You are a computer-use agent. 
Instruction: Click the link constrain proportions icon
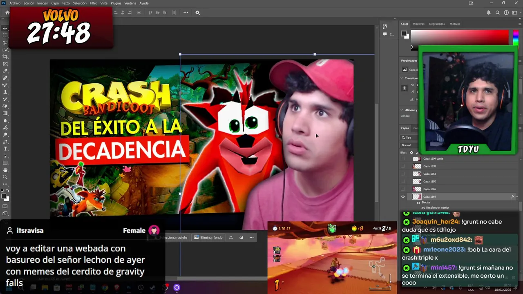coord(405,88)
